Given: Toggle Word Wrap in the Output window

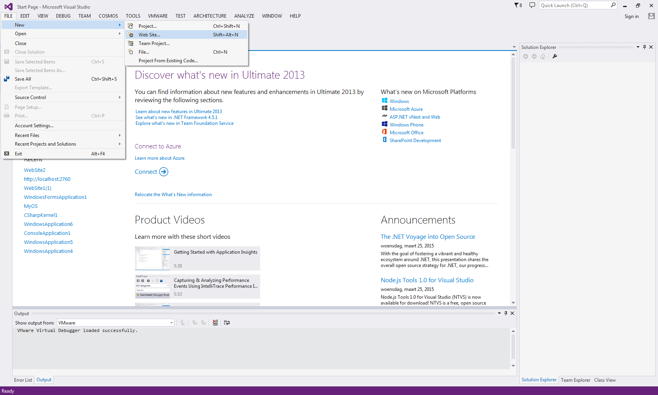Looking at the screenshot, I should [226, 323].
